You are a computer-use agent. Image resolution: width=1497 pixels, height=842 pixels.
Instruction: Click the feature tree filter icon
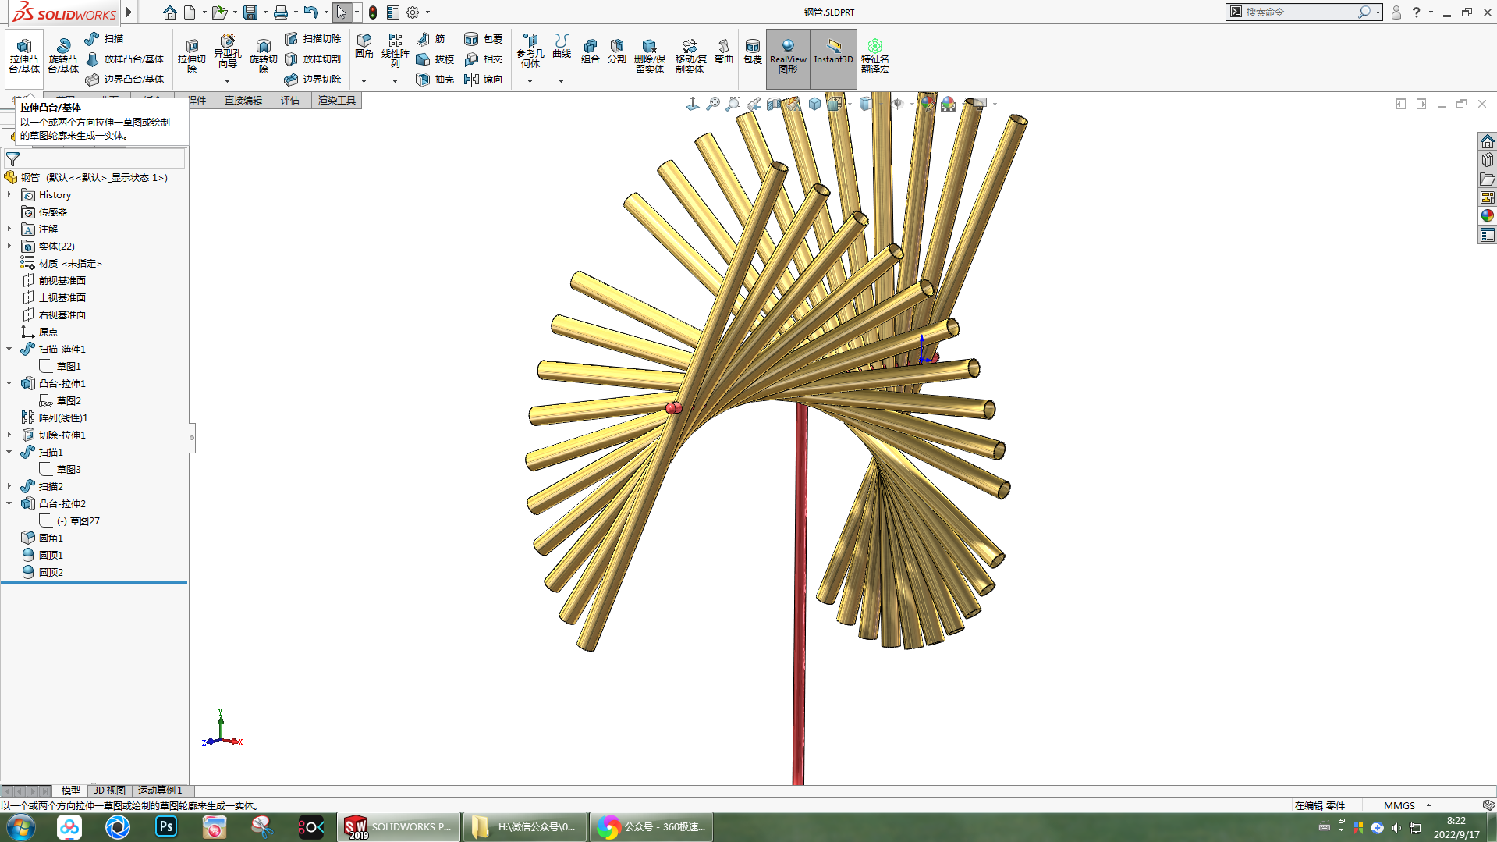tap(12, 158)
